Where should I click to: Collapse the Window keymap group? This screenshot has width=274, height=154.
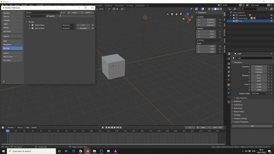tap(27, 22)
